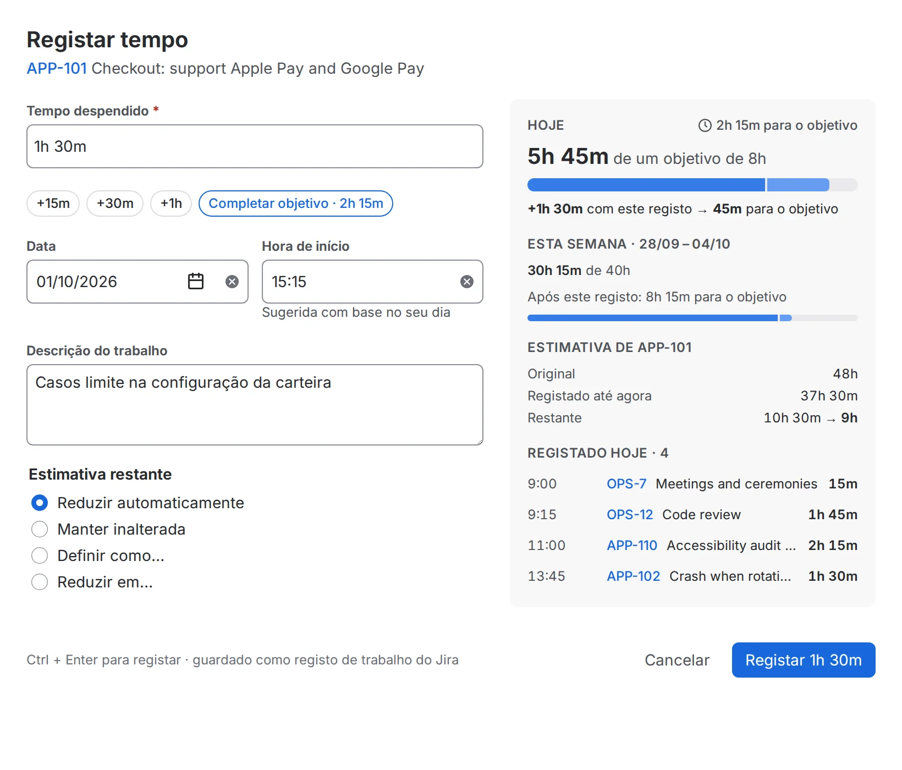This screenshot has width=902, height=770.
Task: Open the APP-110 Accessibility audit link
Action: coord(632,546)
